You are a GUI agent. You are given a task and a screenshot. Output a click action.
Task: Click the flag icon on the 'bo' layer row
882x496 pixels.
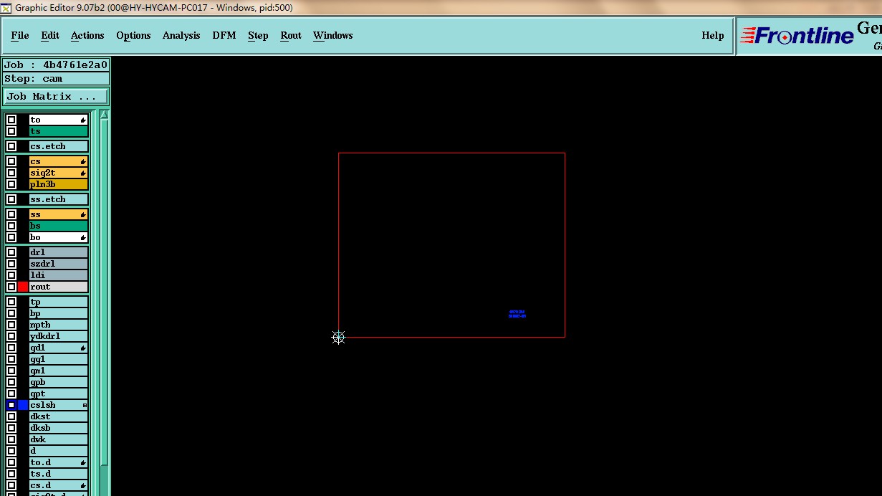[84, 238]
